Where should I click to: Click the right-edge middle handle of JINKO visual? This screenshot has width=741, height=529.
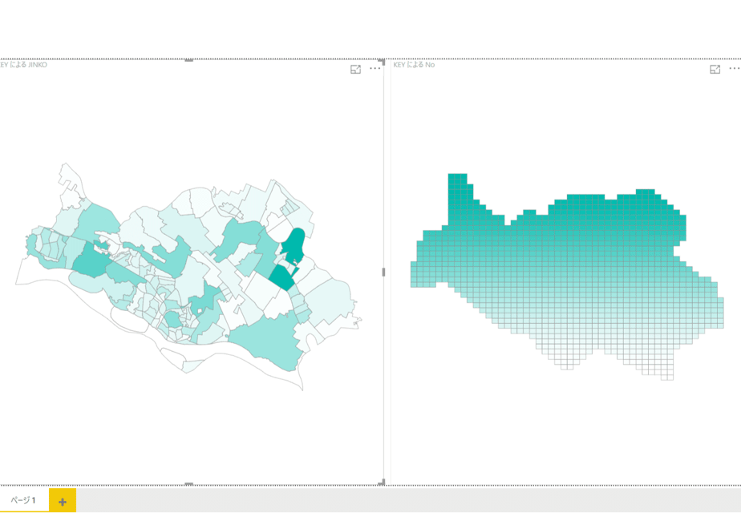tap(383, 272)
